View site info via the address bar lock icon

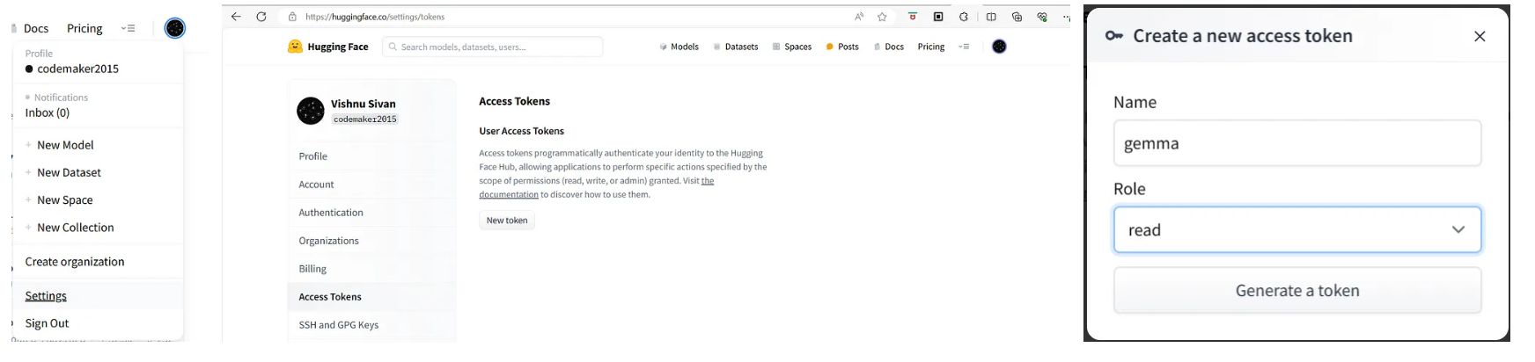(x=292, y=17)
